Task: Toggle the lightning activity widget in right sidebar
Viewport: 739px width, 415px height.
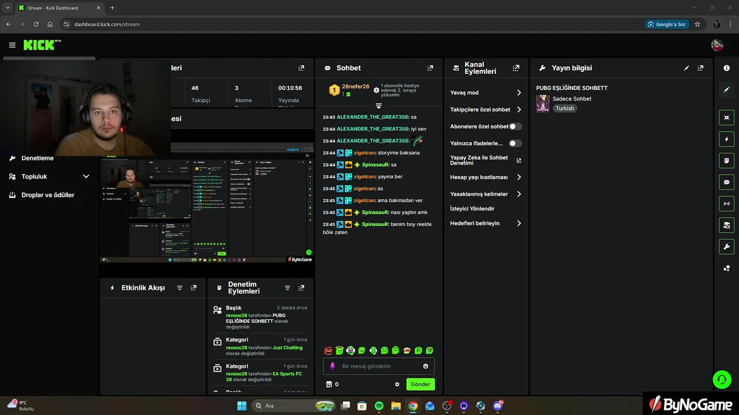Action: pos(727,139)
